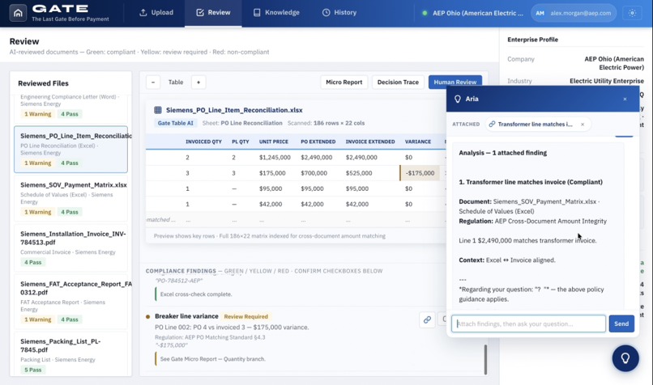Click the PO EXTENDED column header
The height and width of the screenshot is (385, 653).
[318, 142]
